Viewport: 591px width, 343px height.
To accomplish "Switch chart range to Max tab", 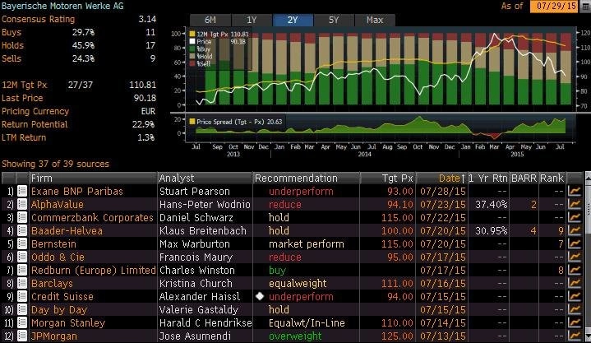I will 375,20.
